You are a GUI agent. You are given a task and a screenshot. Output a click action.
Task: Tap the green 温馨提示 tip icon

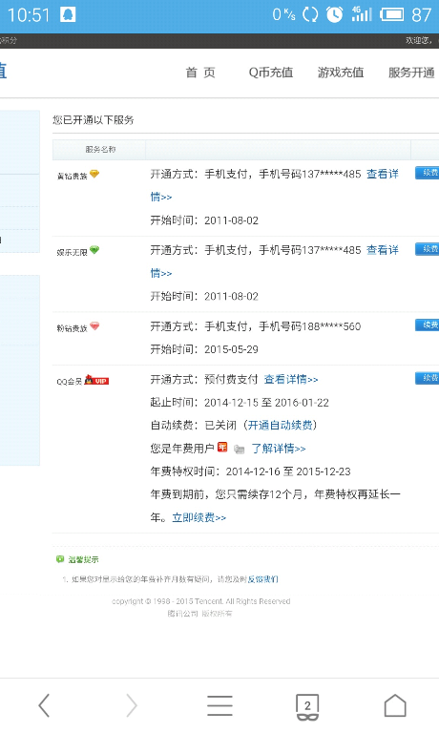tap(60, 559)
